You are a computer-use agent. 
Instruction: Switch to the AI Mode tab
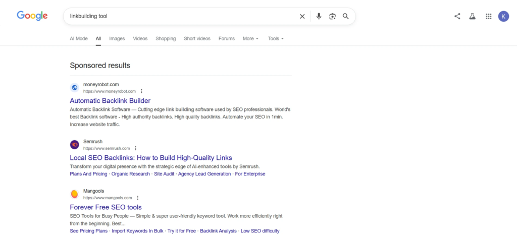pos(79,38)
